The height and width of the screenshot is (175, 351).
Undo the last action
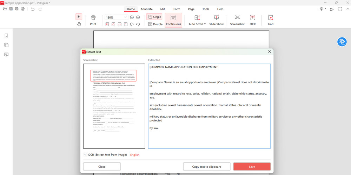point(33,9)
